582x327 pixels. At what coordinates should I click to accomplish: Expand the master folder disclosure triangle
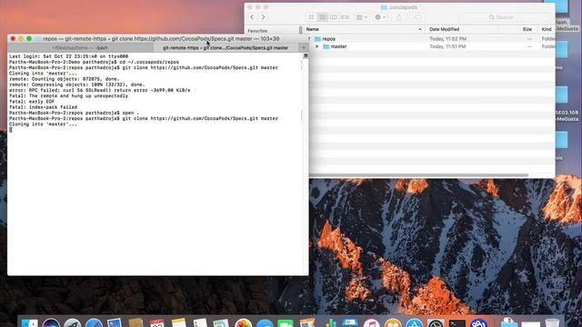click(317, 46)
